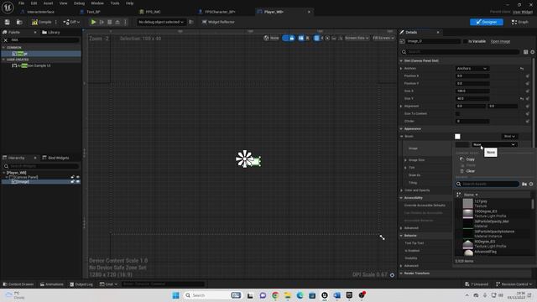Switch to Graph mode

(x=520, y=22)
